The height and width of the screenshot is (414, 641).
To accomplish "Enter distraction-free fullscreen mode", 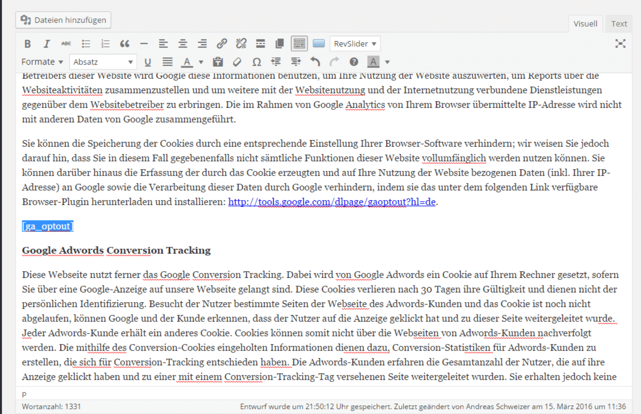I will (620, 44).
